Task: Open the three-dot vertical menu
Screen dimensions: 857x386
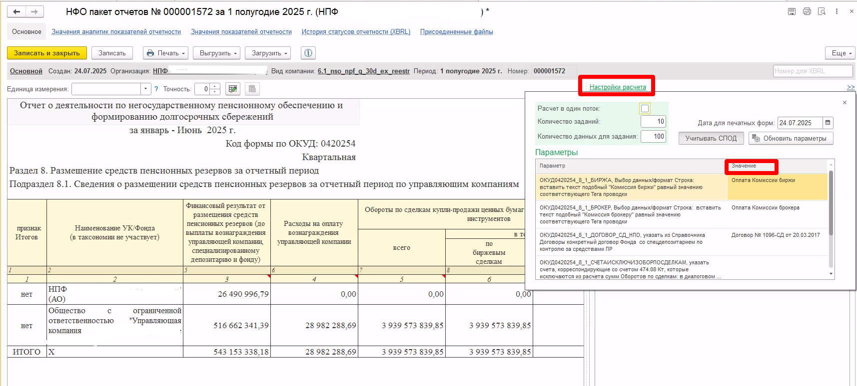Action: click(837, 11)
